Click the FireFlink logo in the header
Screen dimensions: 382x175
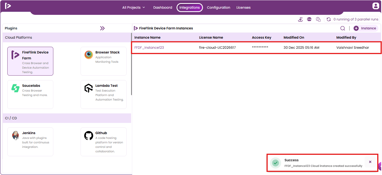tap(8, 6)
